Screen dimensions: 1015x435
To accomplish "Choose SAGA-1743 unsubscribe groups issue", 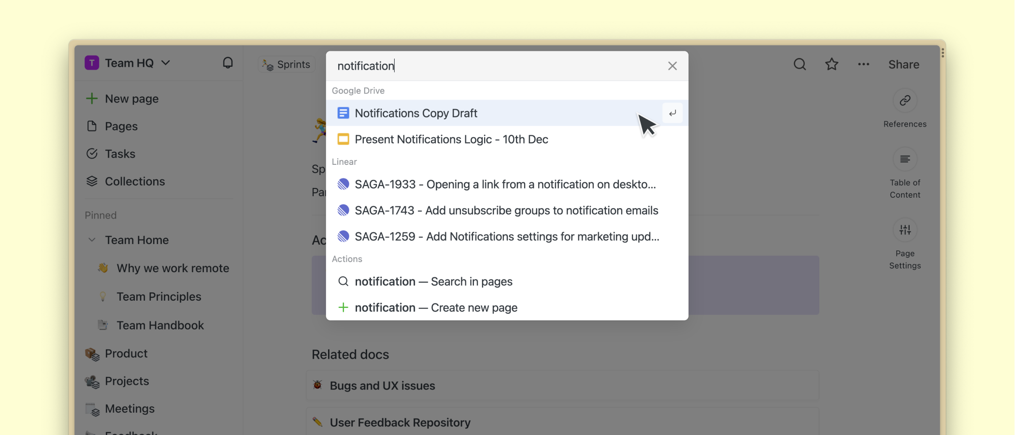I will 506,210.
